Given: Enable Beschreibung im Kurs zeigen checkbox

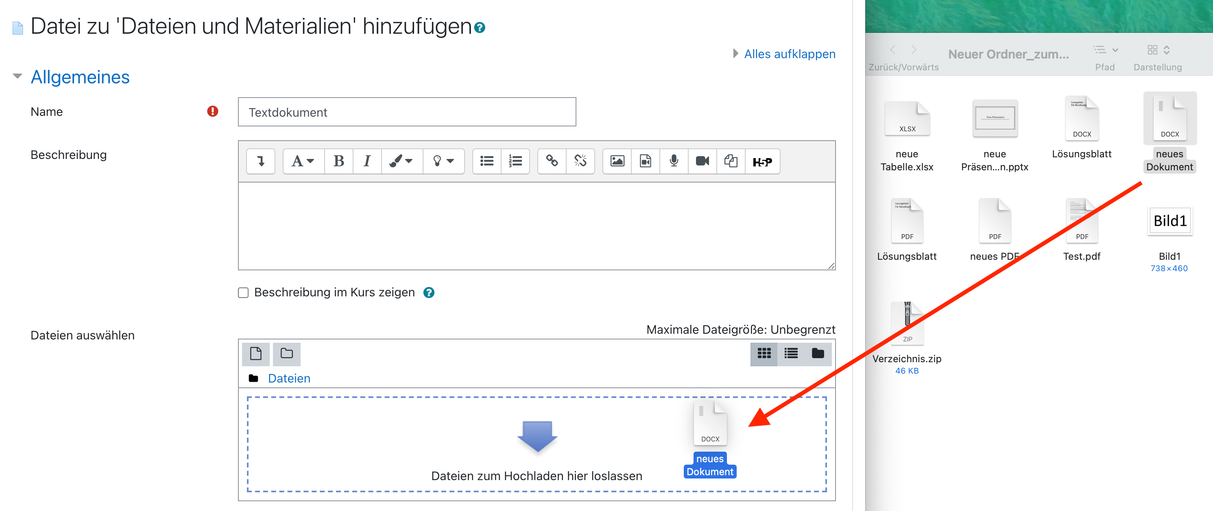Looking at the screenshot, I should [x=243, y=293].
